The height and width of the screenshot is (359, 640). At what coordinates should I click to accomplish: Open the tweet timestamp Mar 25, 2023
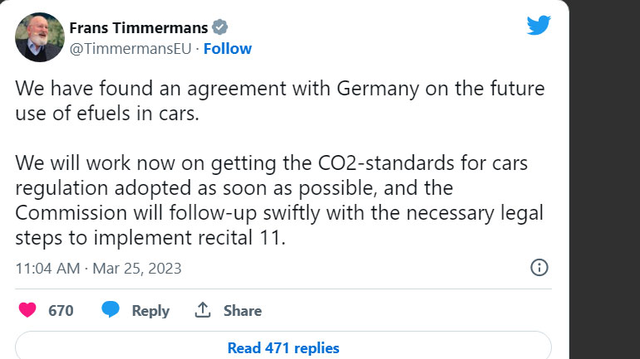coord(135,269)
